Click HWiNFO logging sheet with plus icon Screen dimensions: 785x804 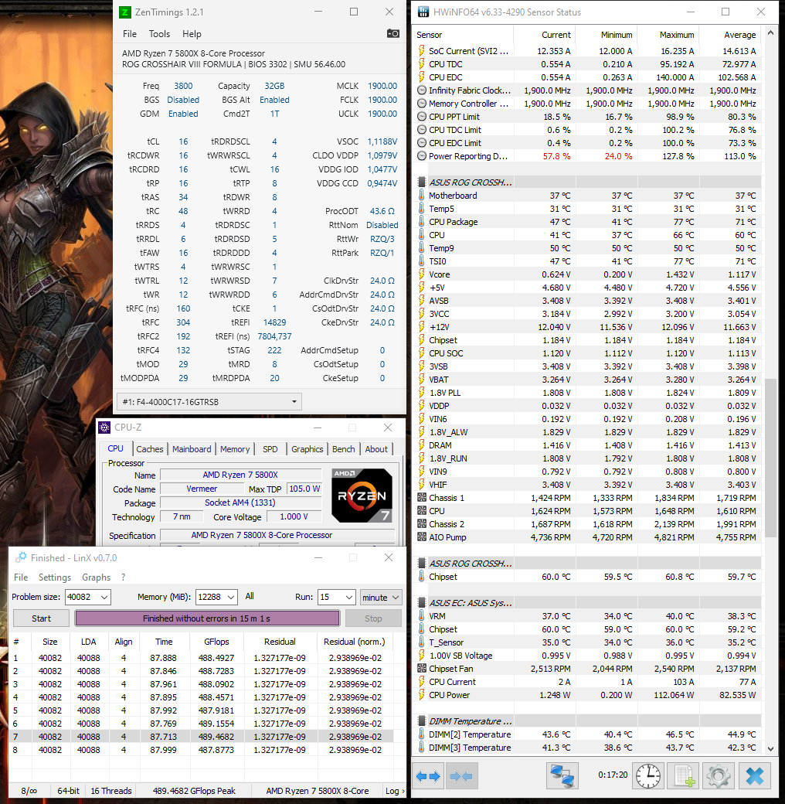pyautogui.click(x=684, y=776)
